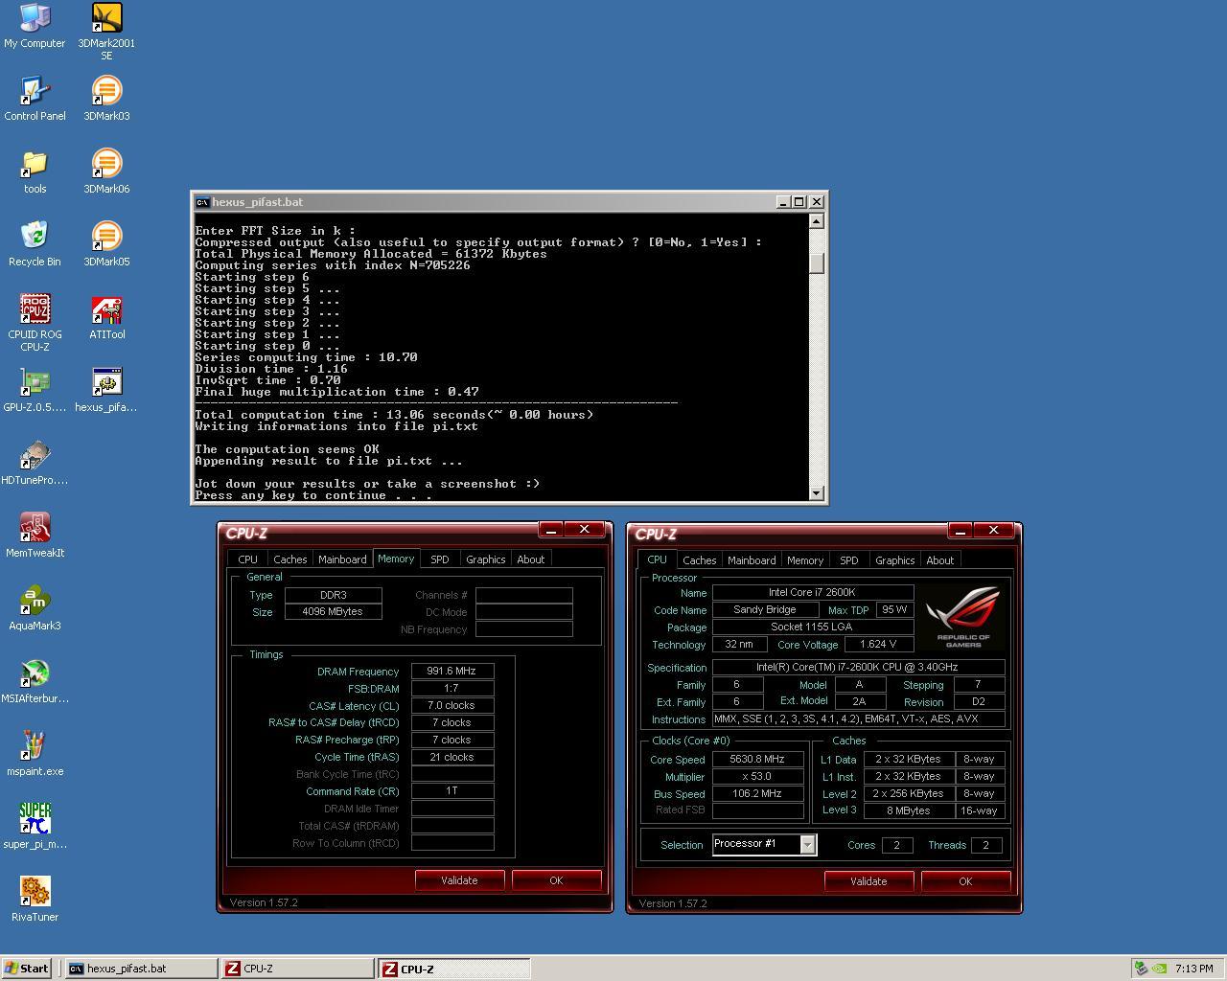Screen dimensions: 1227x981
Task: Click processor Name field Intel Core i7 2600K
Action: pos(813,593)
